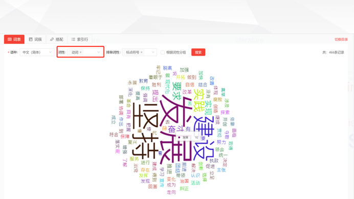Click the word 努力 in the cloud
The image size is (354, 199).
[221, 142]
